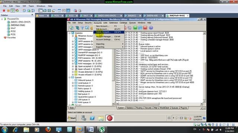The image size is (238, 133).
Task: Choose Edit Account from Accounts menu
Action: tap(109, 29)
